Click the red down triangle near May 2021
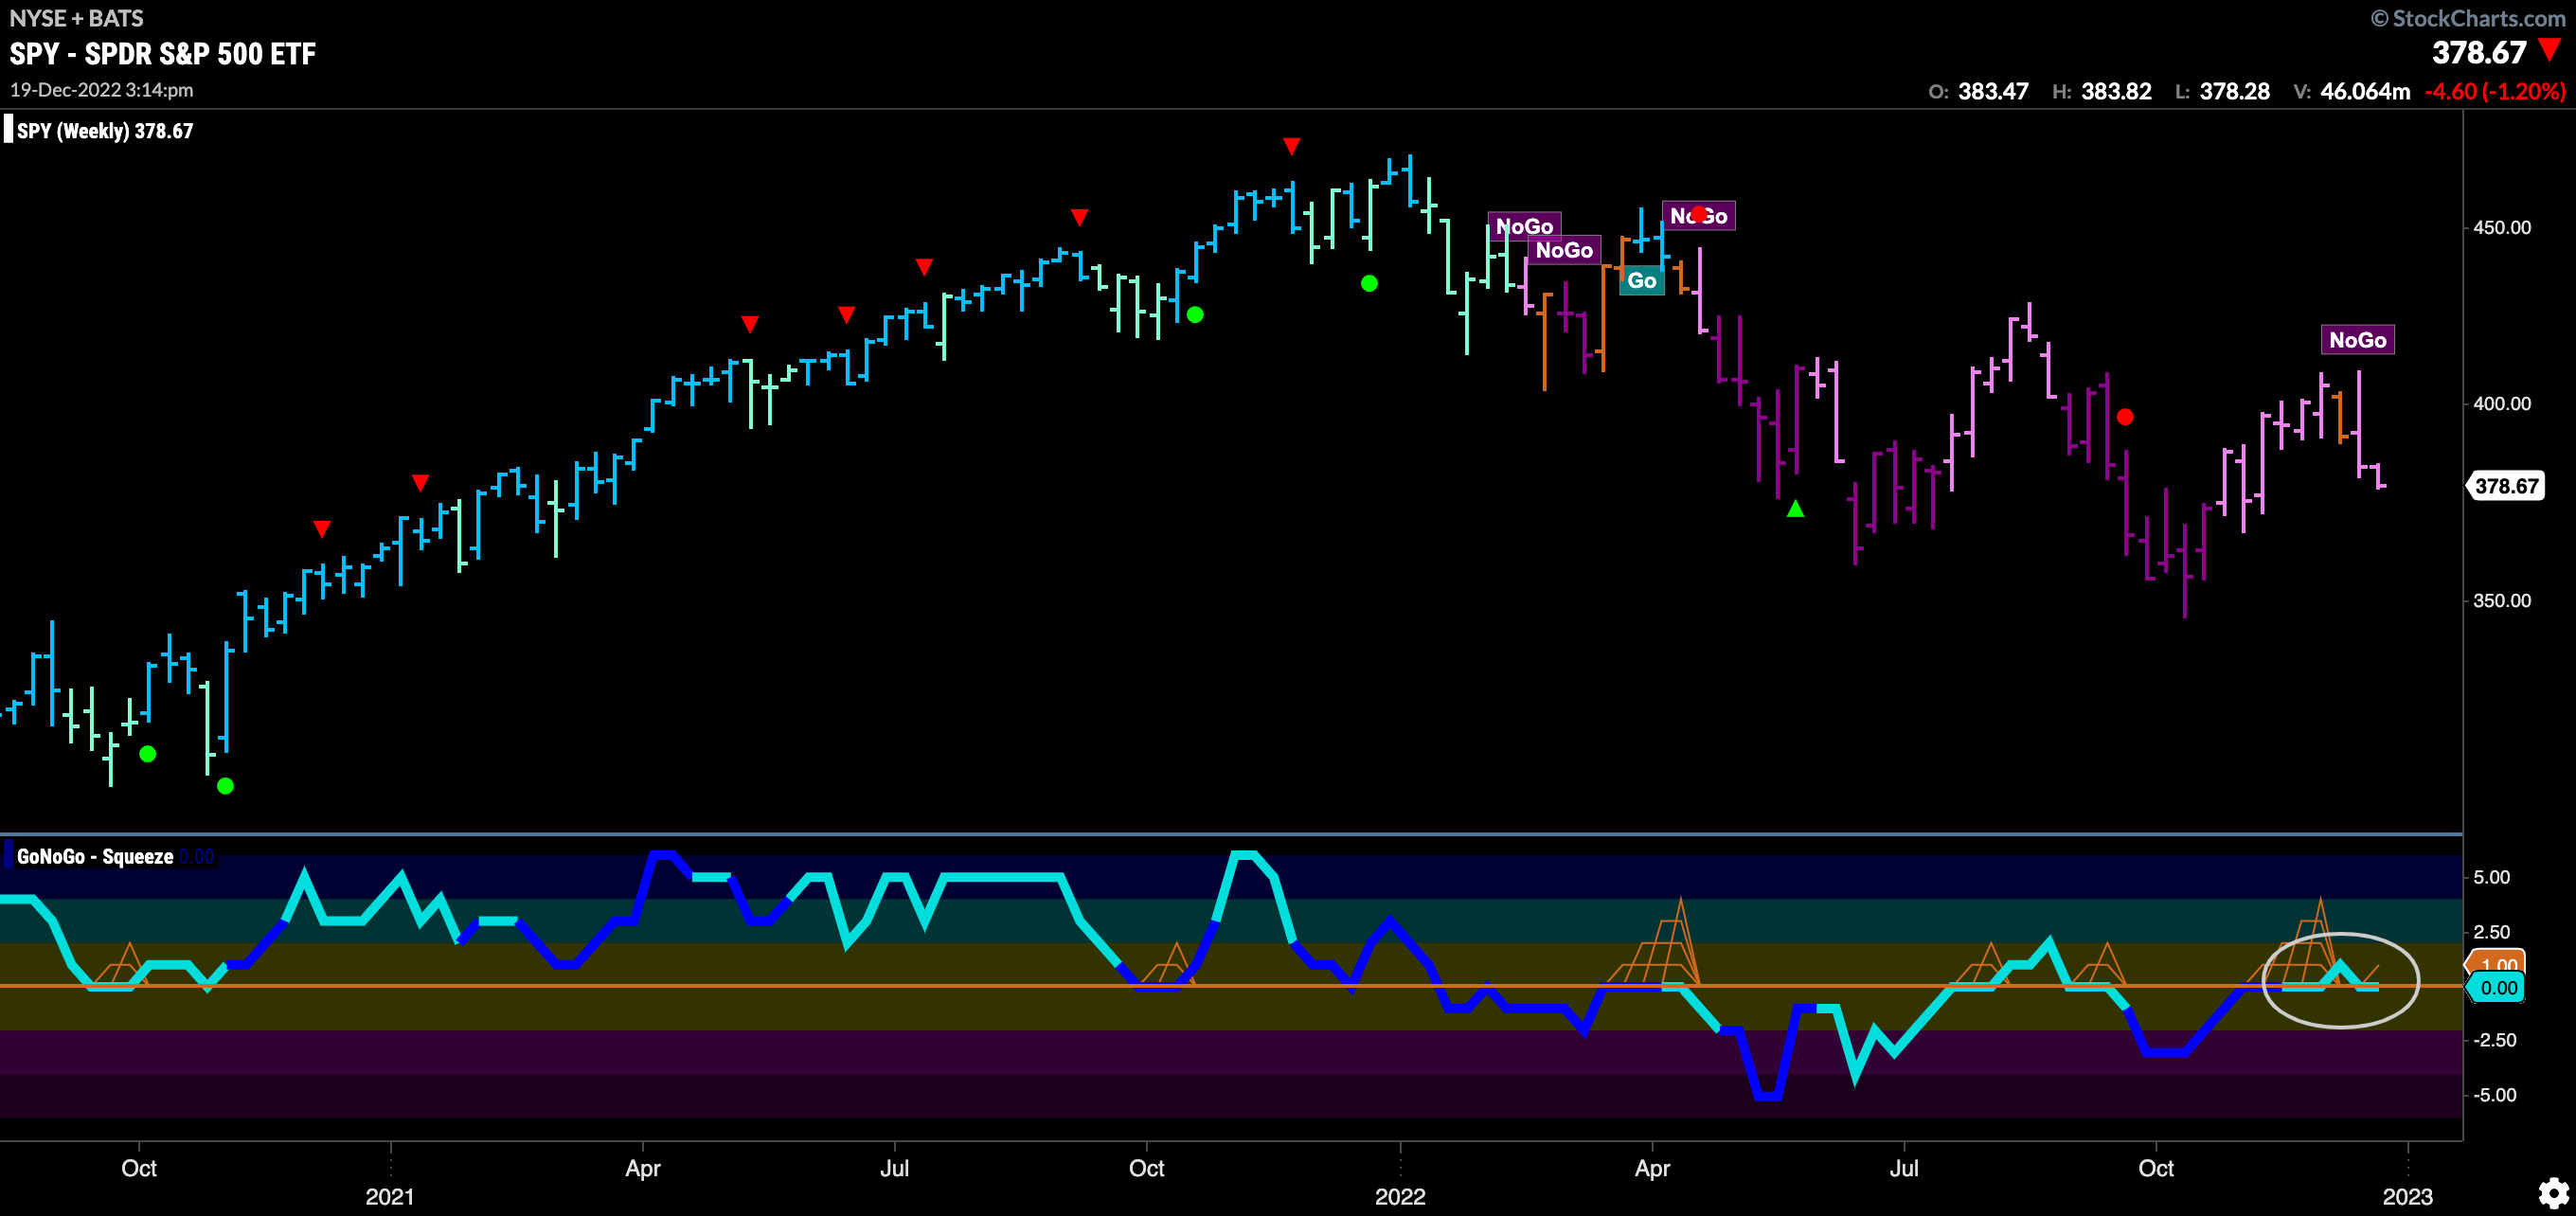The height and width of the screenshot is (1216, 2576). [x=750, y=324]
